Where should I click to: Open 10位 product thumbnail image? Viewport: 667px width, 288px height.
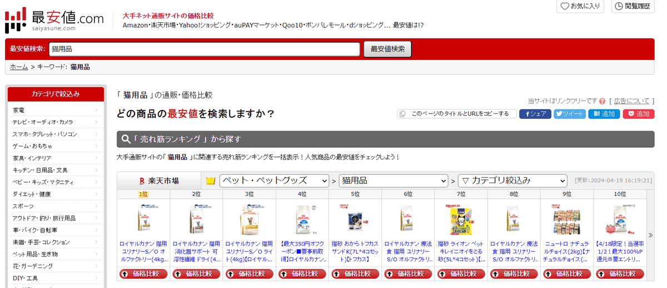(620, 219)
